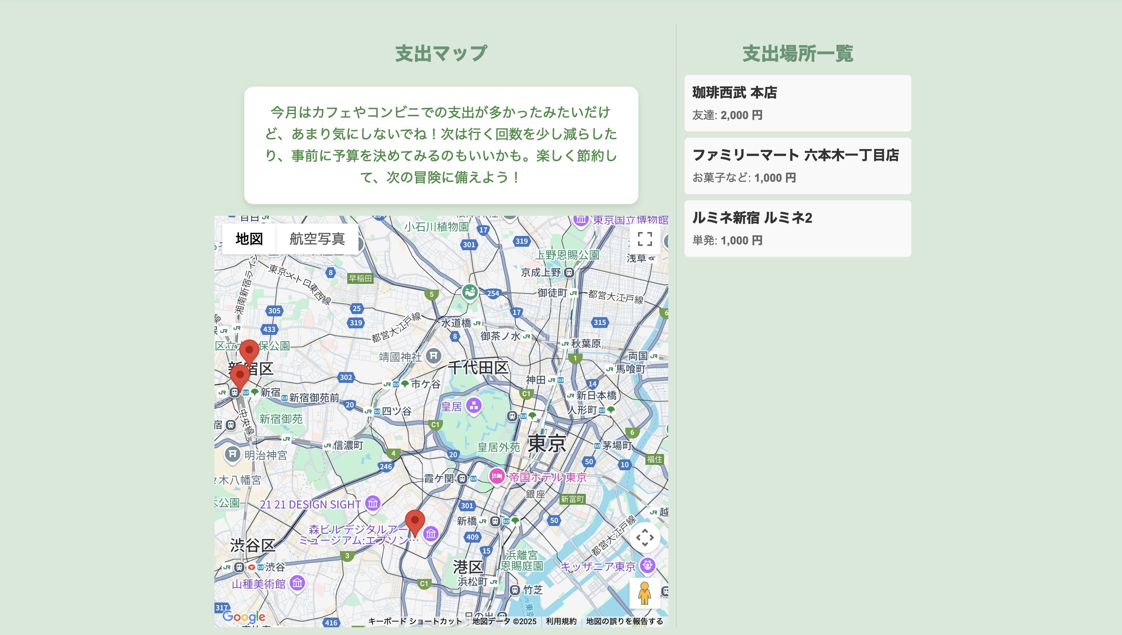Click the 東京 city label on map

547,444
